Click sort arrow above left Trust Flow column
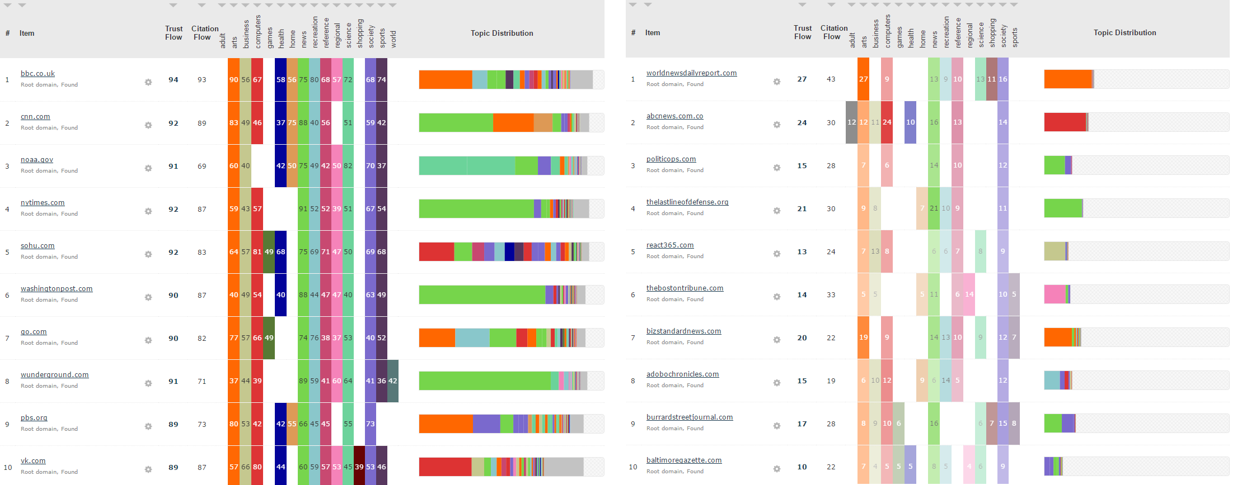The height and width of the screenshot is (485, 1237). [174, 6]
